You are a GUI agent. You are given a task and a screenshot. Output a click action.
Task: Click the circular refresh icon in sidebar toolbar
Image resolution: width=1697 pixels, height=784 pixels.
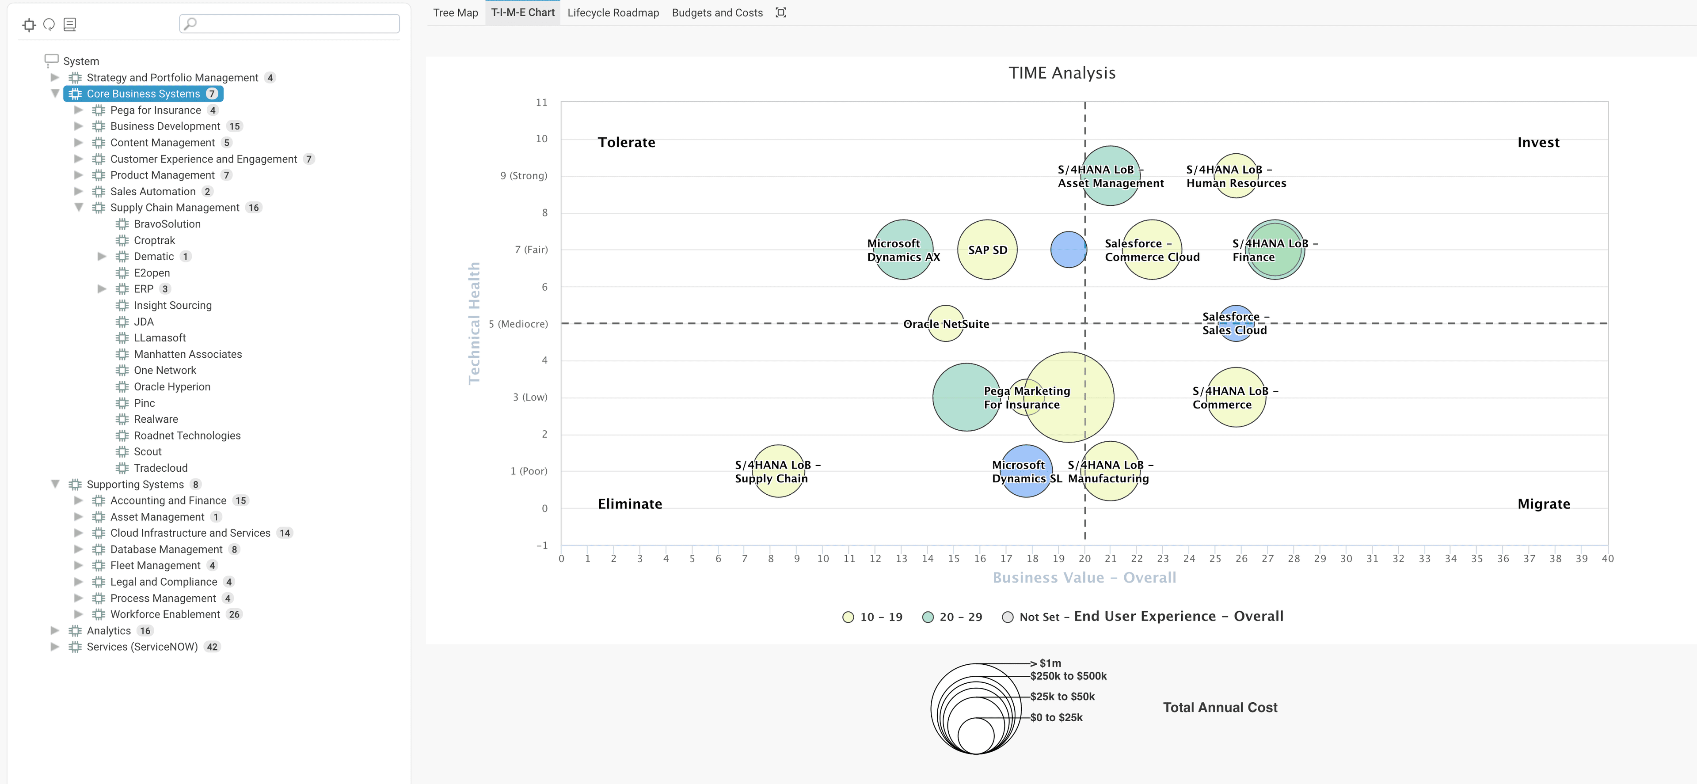pos(49,25)
